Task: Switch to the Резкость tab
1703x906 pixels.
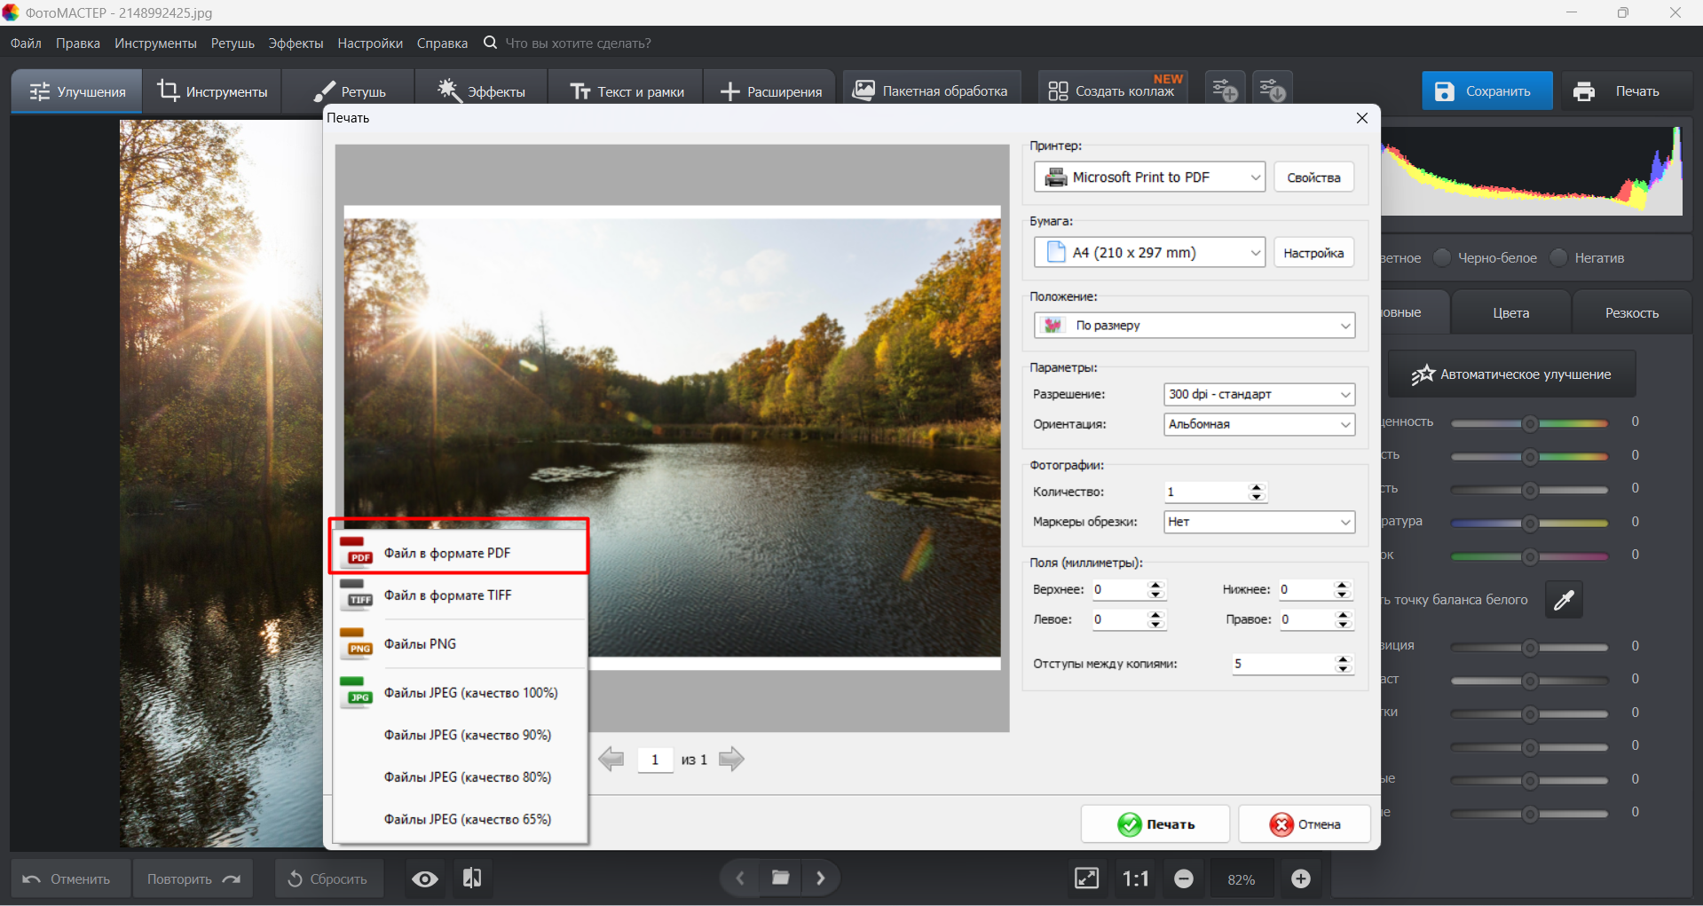Action: (x=1632, y=312)
